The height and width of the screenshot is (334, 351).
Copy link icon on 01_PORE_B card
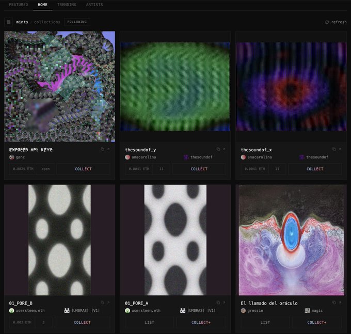[x=103, y=303]
